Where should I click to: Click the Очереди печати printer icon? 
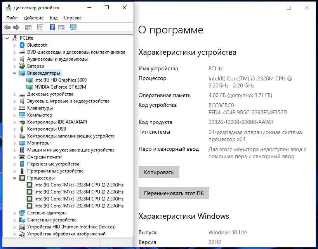[x=22, y=157]
